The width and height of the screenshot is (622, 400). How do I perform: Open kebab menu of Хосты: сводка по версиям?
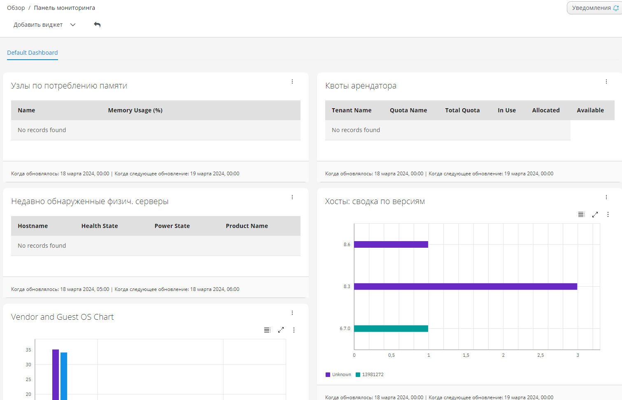606,197
